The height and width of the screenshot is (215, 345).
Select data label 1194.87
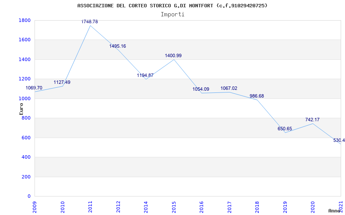tap(145, 76)
